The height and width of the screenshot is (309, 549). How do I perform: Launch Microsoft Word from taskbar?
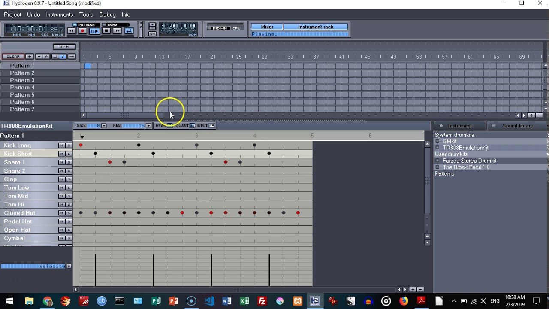(227, 301)
